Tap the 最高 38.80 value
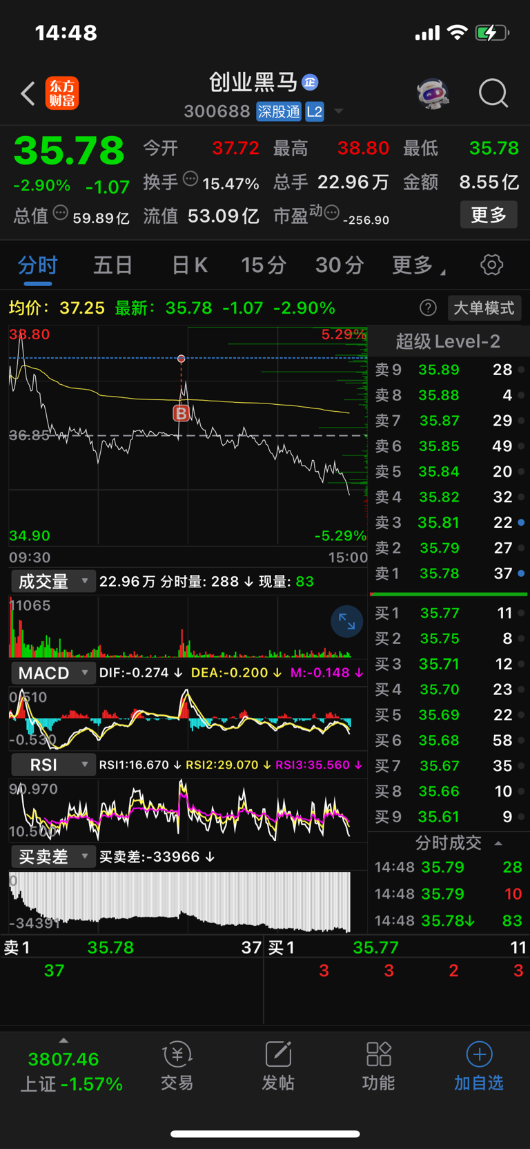 click(x=363, y=148)
